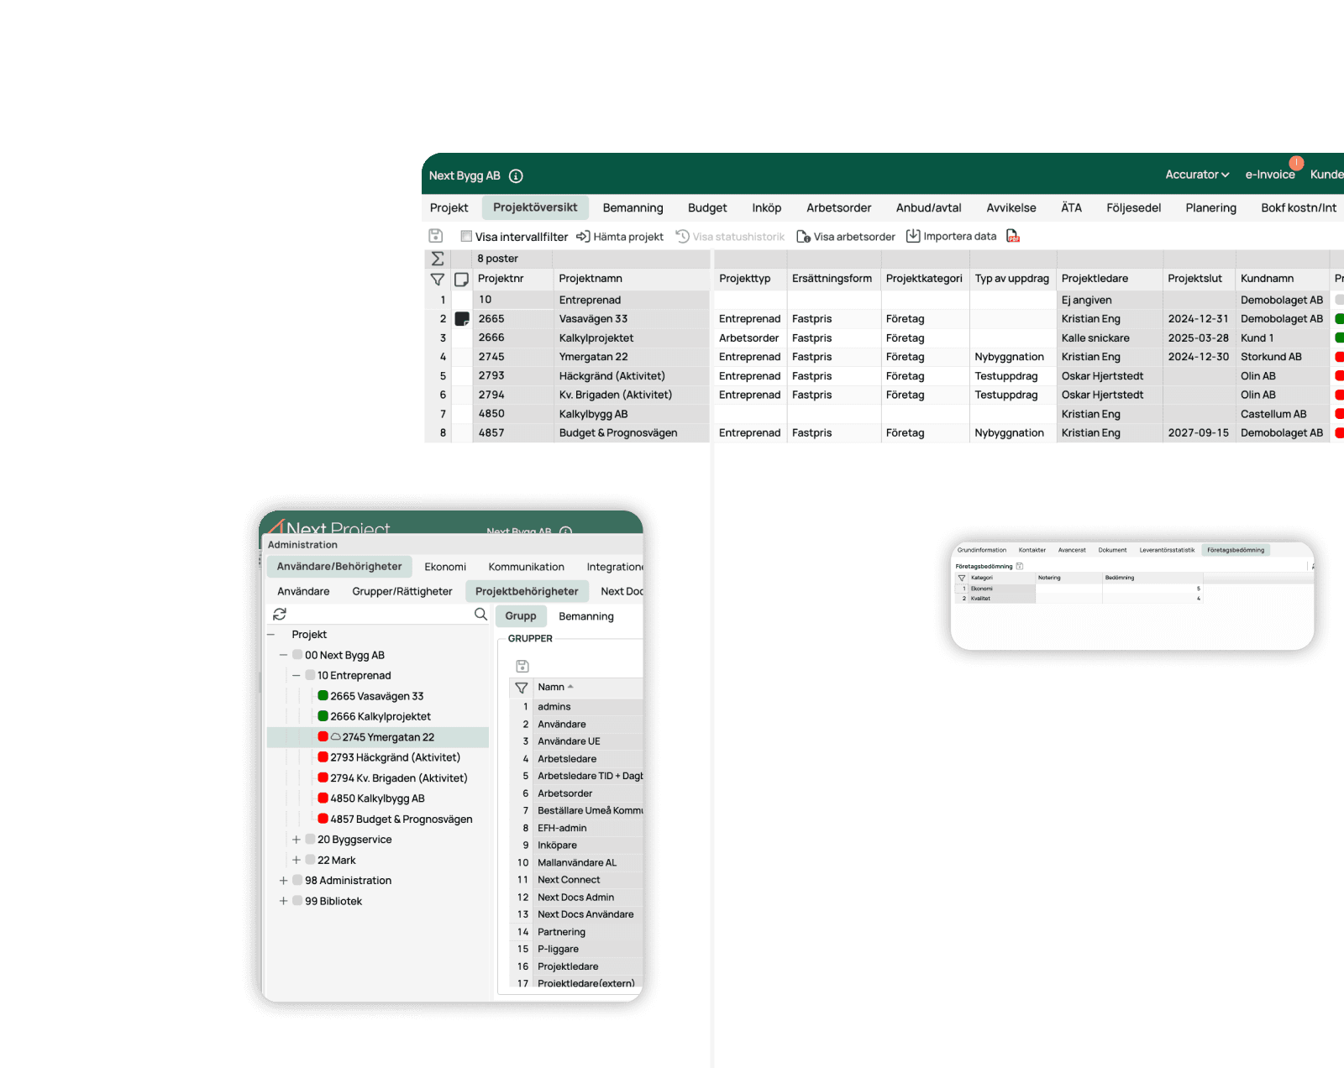Screen dimensions: 1344x1068
Task: Click the e-Invoice link in header
Action: pyautogui.click(x=1269, y=175)
